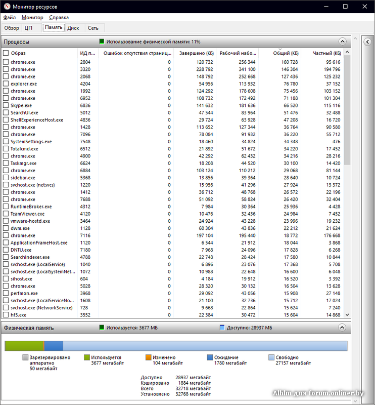This screenshot has height=405, width=375.
Task: Select the SearchIndexer.exe row
Action: pos(173,257)
